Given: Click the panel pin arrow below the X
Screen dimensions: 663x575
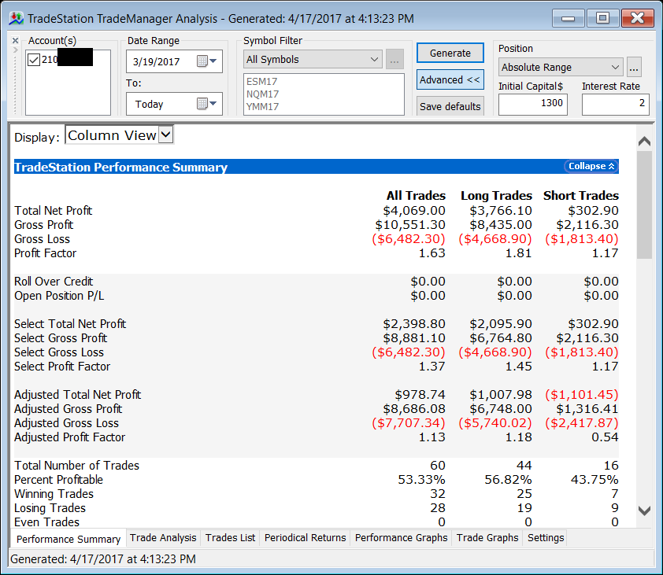Looking at the screenshot, I should click(15, 50).
